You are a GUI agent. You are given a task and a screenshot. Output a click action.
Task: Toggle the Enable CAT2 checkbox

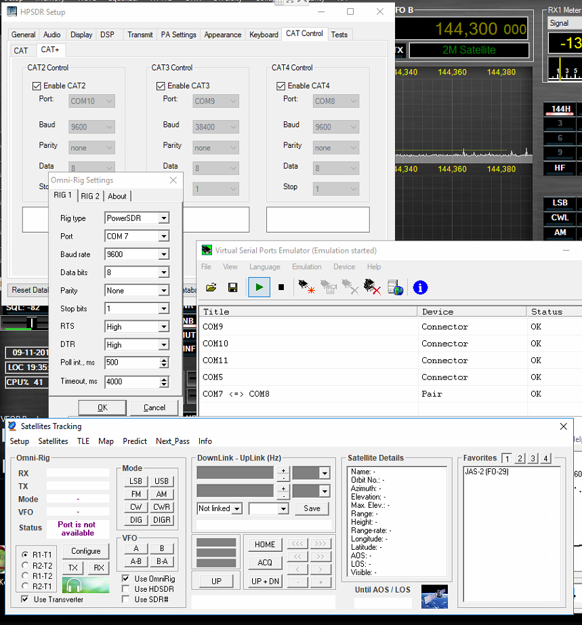tap(37, 85)
